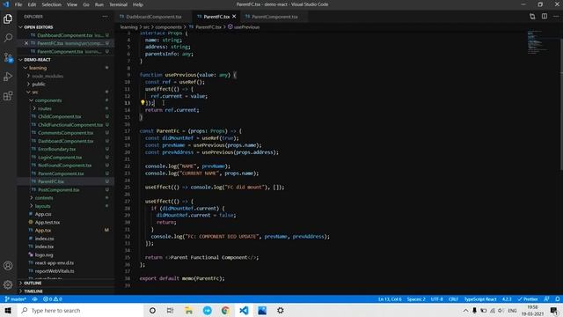The height and width of the screenshot is (317, 563).
Task: Open File Explorer on taskbar
Action: pyautogui.click(x=189, y=311)
